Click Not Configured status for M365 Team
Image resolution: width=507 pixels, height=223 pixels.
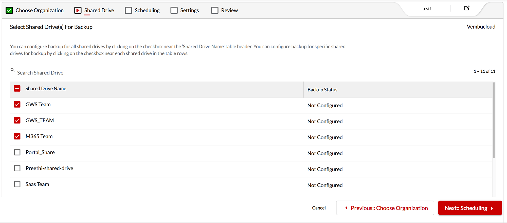pyautogui.click(x=325, y=137)
